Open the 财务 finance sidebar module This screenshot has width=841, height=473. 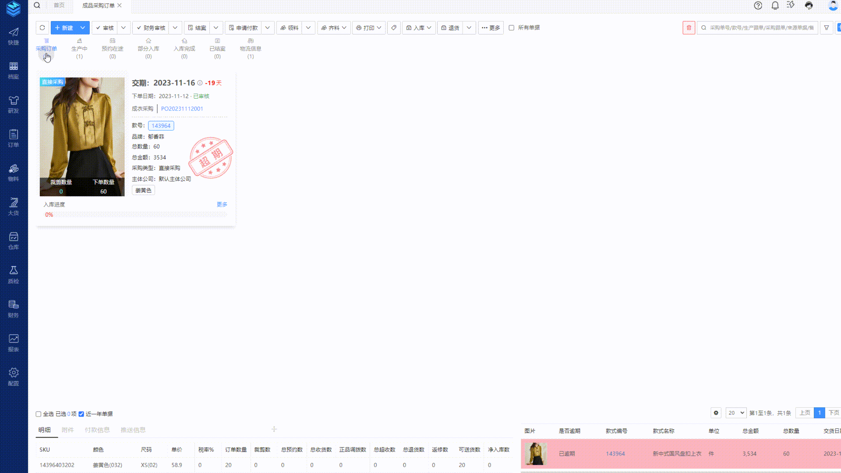click(14, 309)
